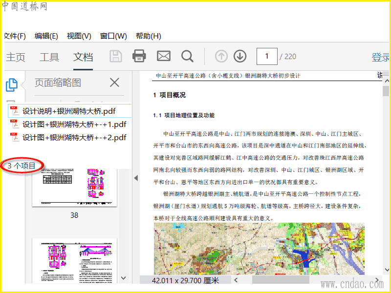391x293 pixels.
Task: Click the page number input field
Action: pyautogui.click(x=267, y=57)
